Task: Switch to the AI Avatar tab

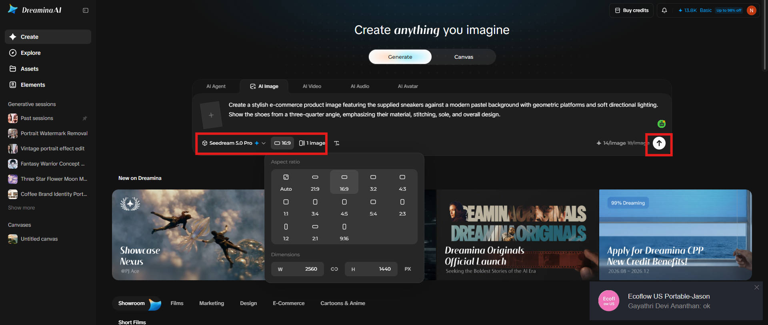Action: point(408,86)
